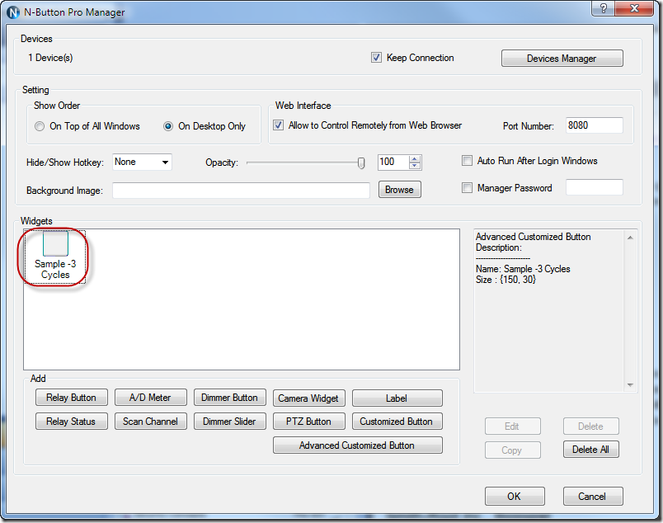This screenshot has height=523, width=663.
Task: Add an A/D Meter widget
Action: pyautogui.click(x=151, y=398)
